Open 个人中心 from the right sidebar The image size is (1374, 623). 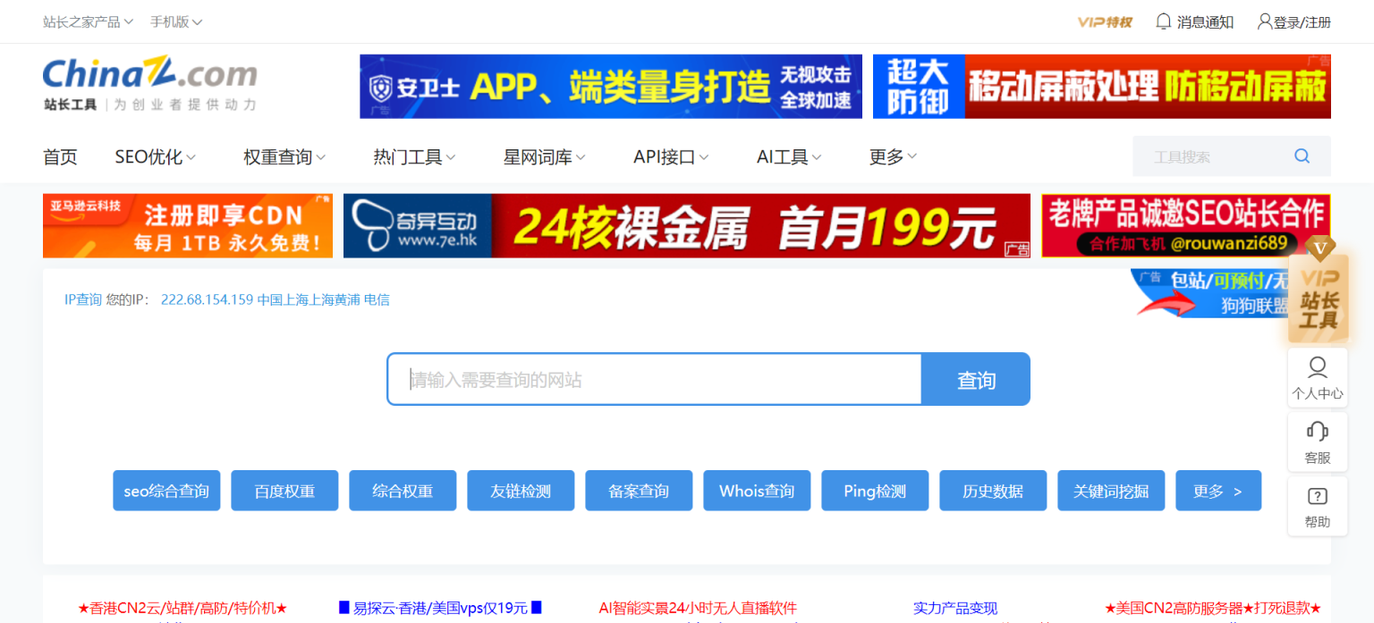(1317, 375)
